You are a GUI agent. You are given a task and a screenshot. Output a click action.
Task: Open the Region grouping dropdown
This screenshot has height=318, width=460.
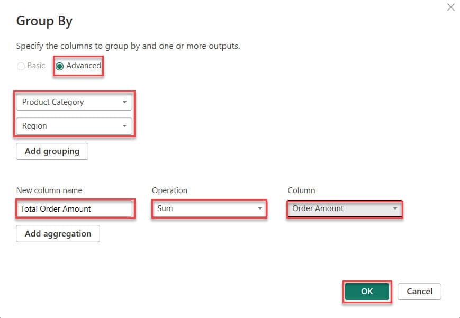pyautogui.click(x=74, y=126)
